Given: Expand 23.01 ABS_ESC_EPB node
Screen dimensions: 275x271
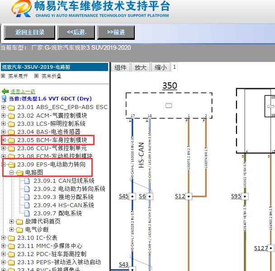Looking at the screenshot, I should pos(3,107).
